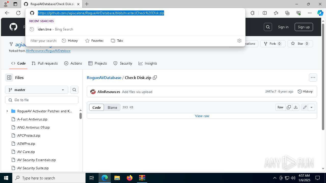Copy the Check Disk.zip path icon
326x183 pixels.
(155, 78)
